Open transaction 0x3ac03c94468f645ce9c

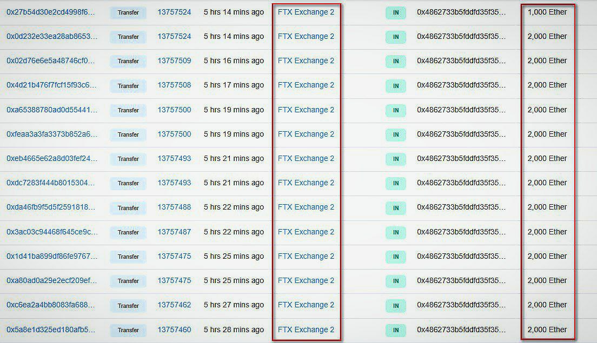pyautogui.click(x=52, y=232)
